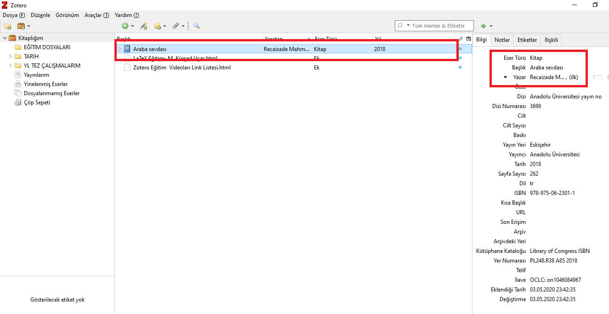609x314 pixels.
Task: Click the paperclip Add Attachment icon
Action: point(176,26)
